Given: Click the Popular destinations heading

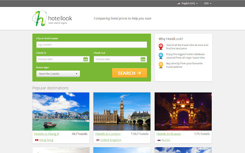Looking at the screenshot, I should [x=51, y=88].
